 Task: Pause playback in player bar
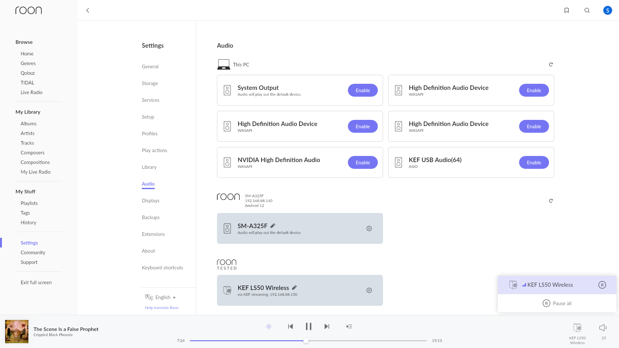tap(309, 326)
